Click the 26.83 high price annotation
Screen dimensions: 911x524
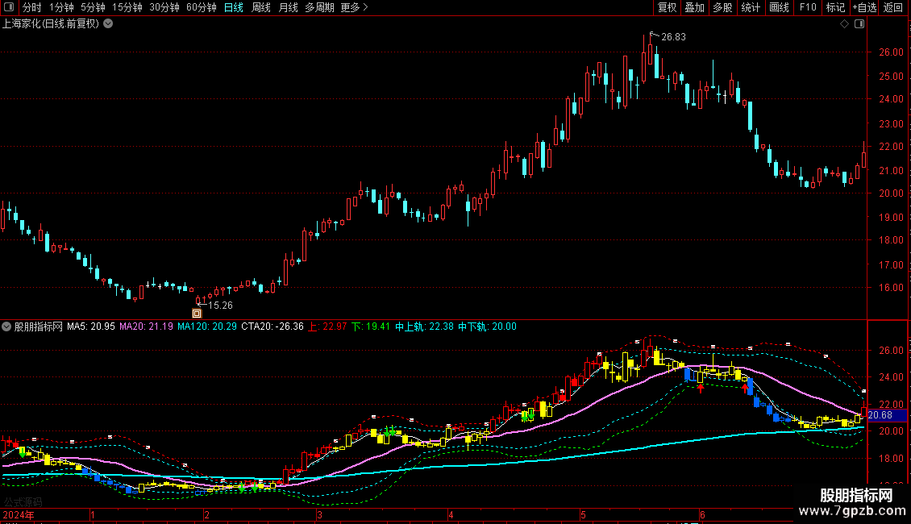tap(673, 37)
